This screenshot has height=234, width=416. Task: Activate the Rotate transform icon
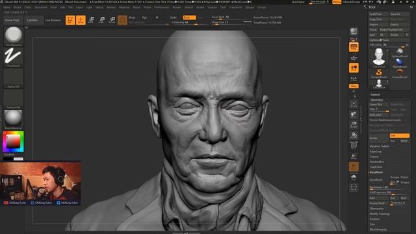click(x=112, y=20)
